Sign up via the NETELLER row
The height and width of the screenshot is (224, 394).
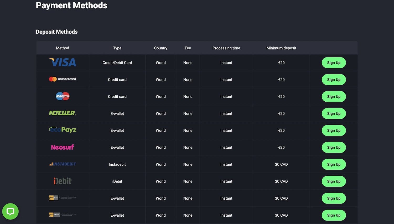[334, 113]
